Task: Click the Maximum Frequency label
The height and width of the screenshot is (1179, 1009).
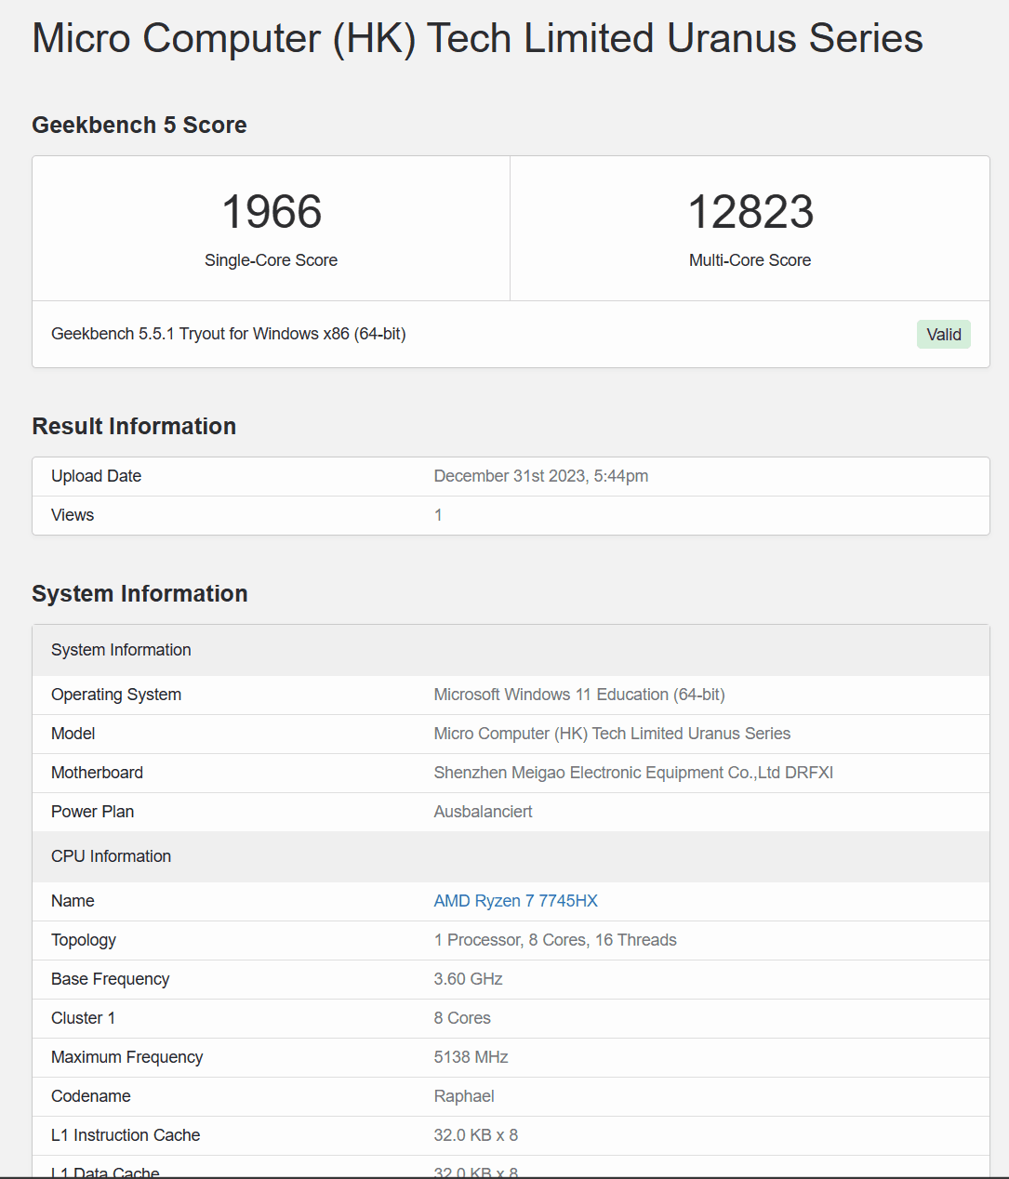Action: (x=127, y=1057)
